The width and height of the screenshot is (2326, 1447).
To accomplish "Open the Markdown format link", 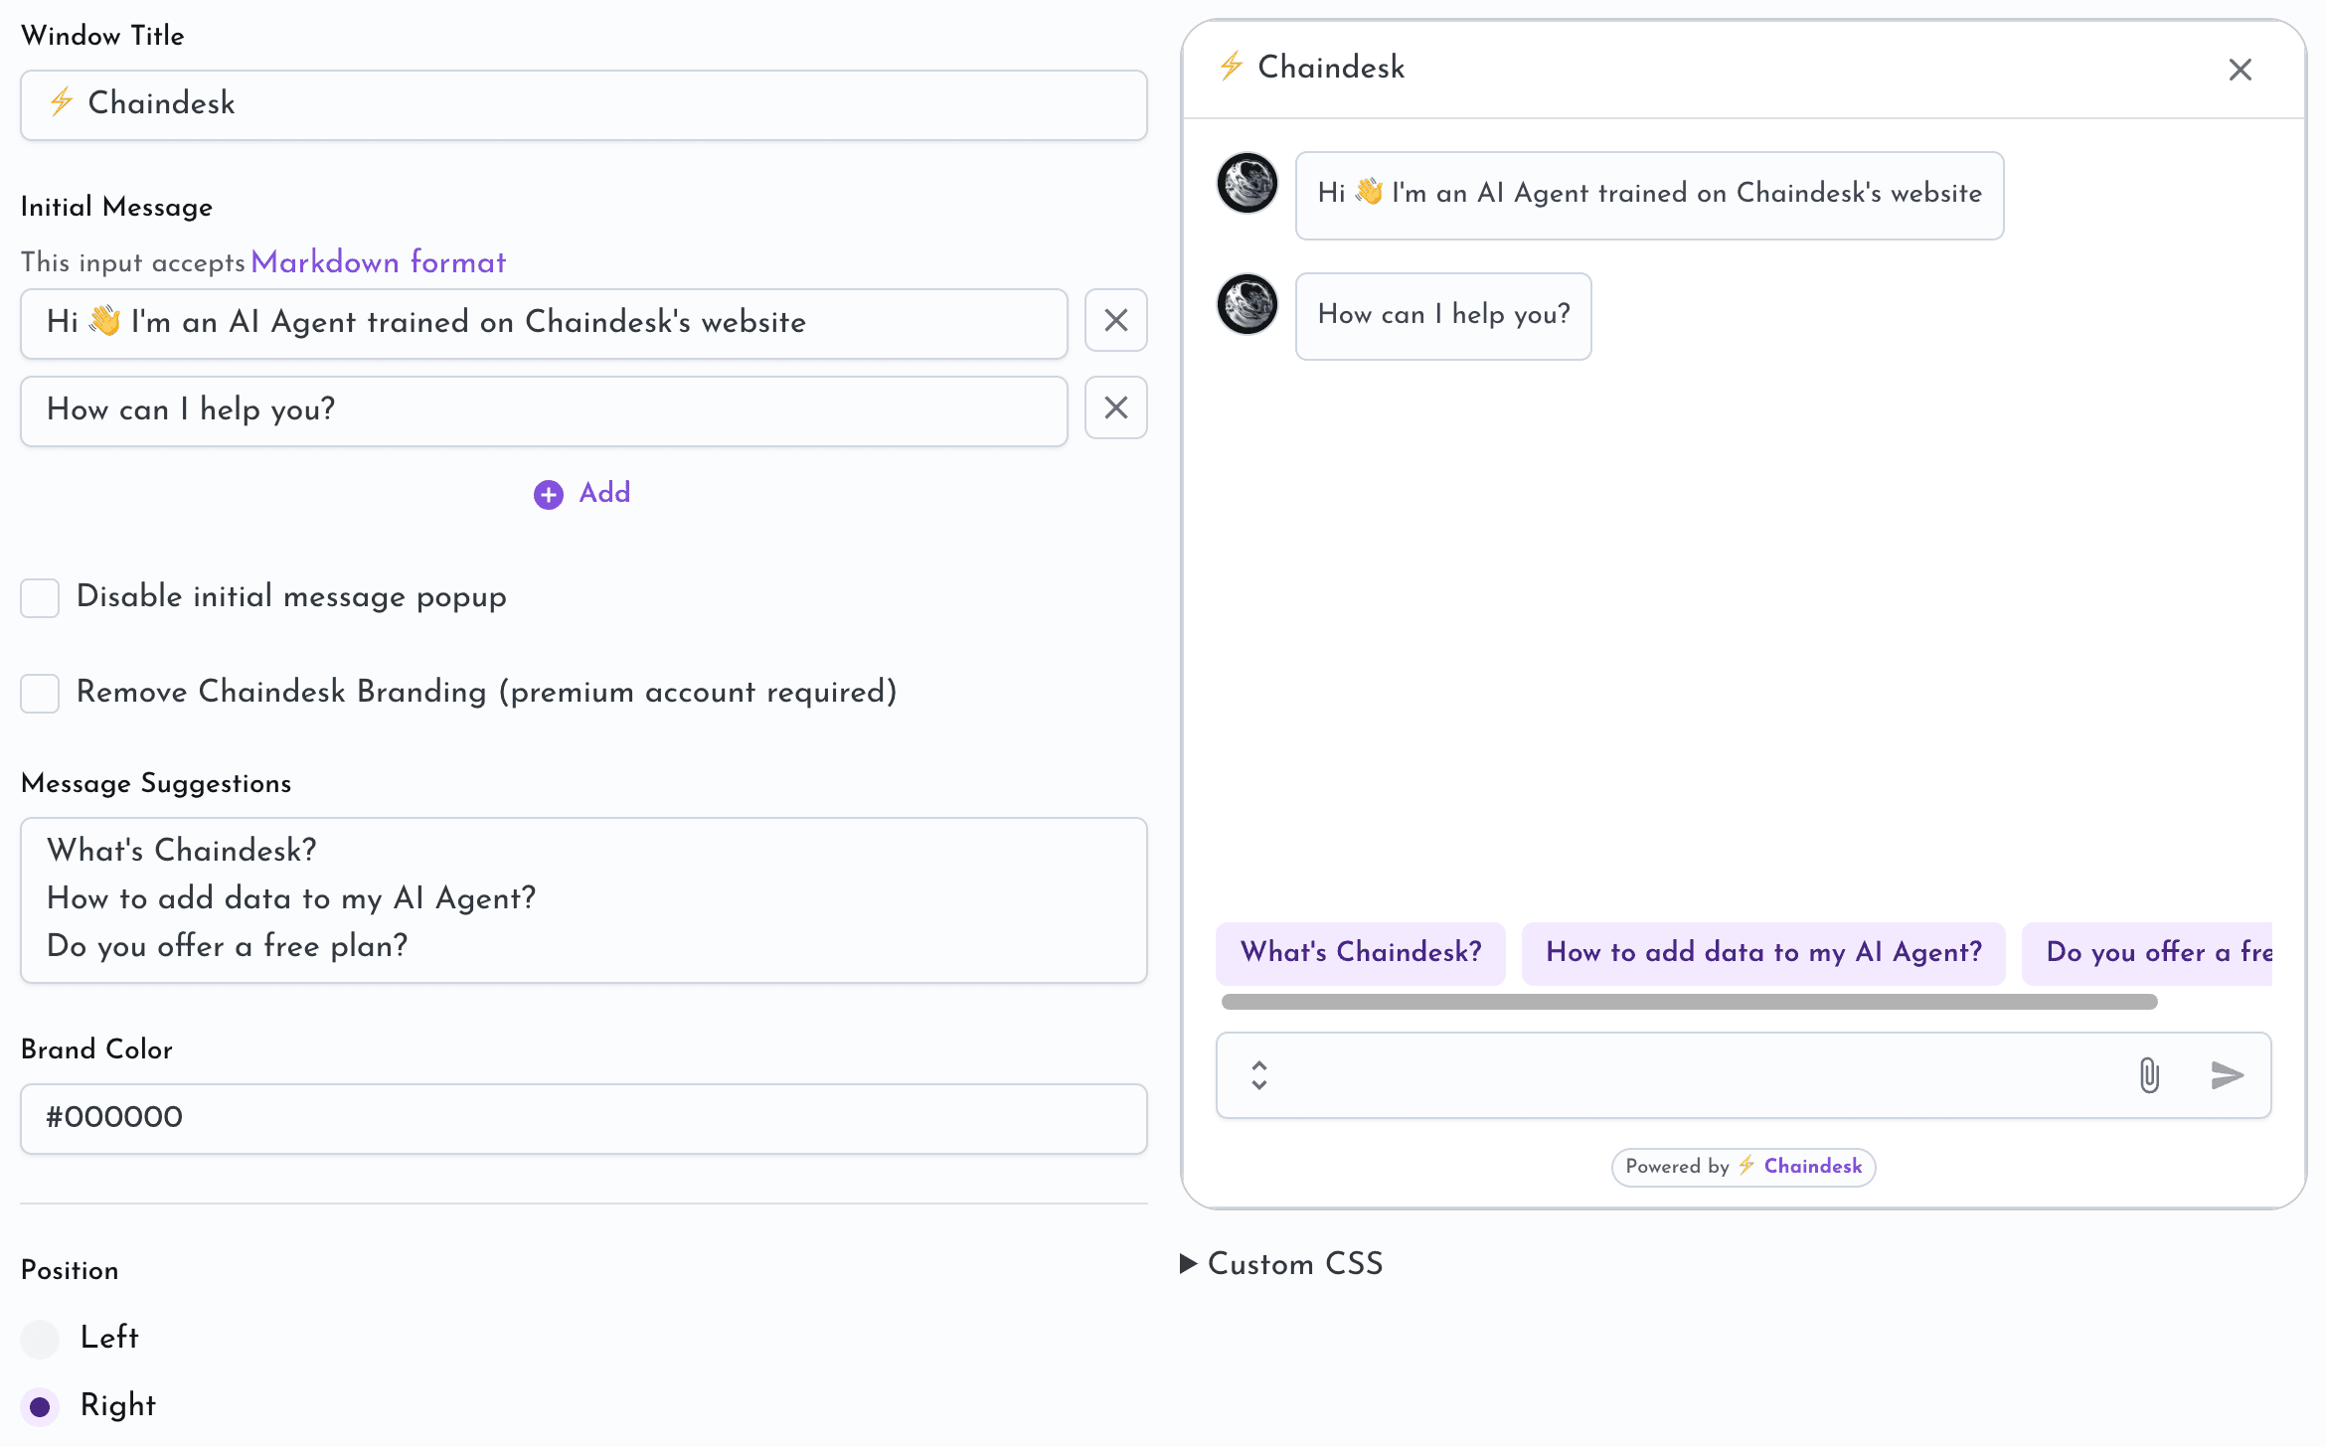I will 378,262.
